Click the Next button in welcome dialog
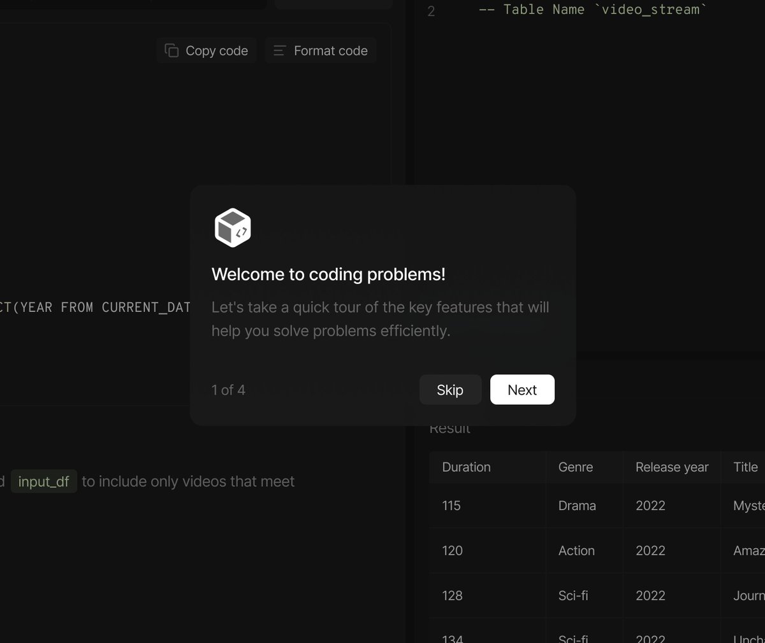The width and height of the screenshot is (765, 643). [522, 390]
